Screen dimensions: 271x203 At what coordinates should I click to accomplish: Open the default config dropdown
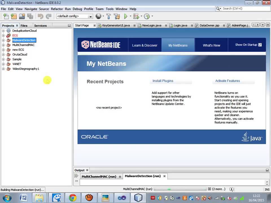tap(75, 16)
